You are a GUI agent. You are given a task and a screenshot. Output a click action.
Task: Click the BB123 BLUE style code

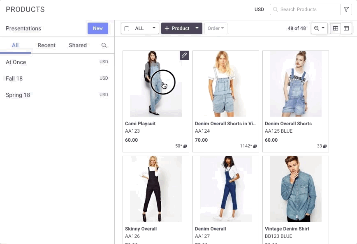[x=278, y=236]
